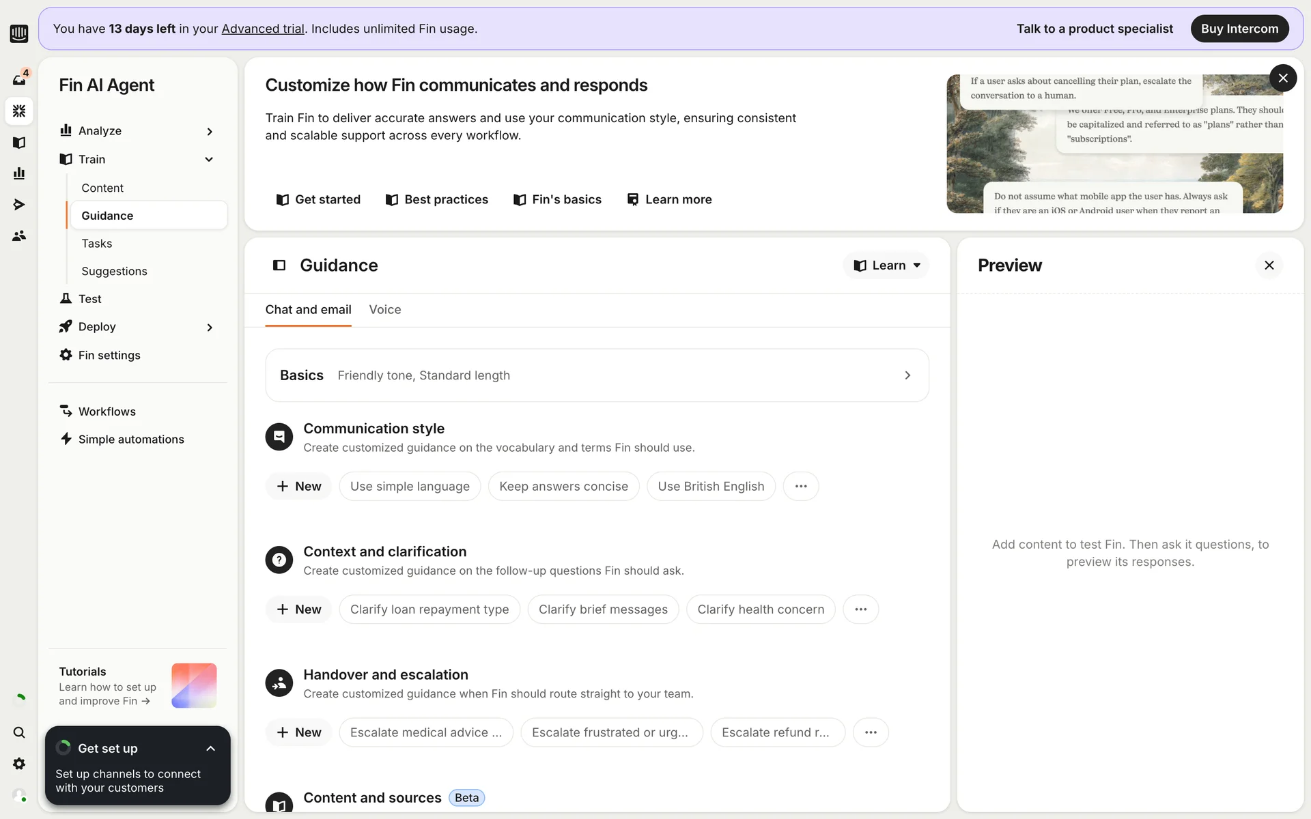Viewport: 1311px width, 819px height.
Task: Open the settings gear in left rail
Action: pyautogui.click(x=19, y=764)
